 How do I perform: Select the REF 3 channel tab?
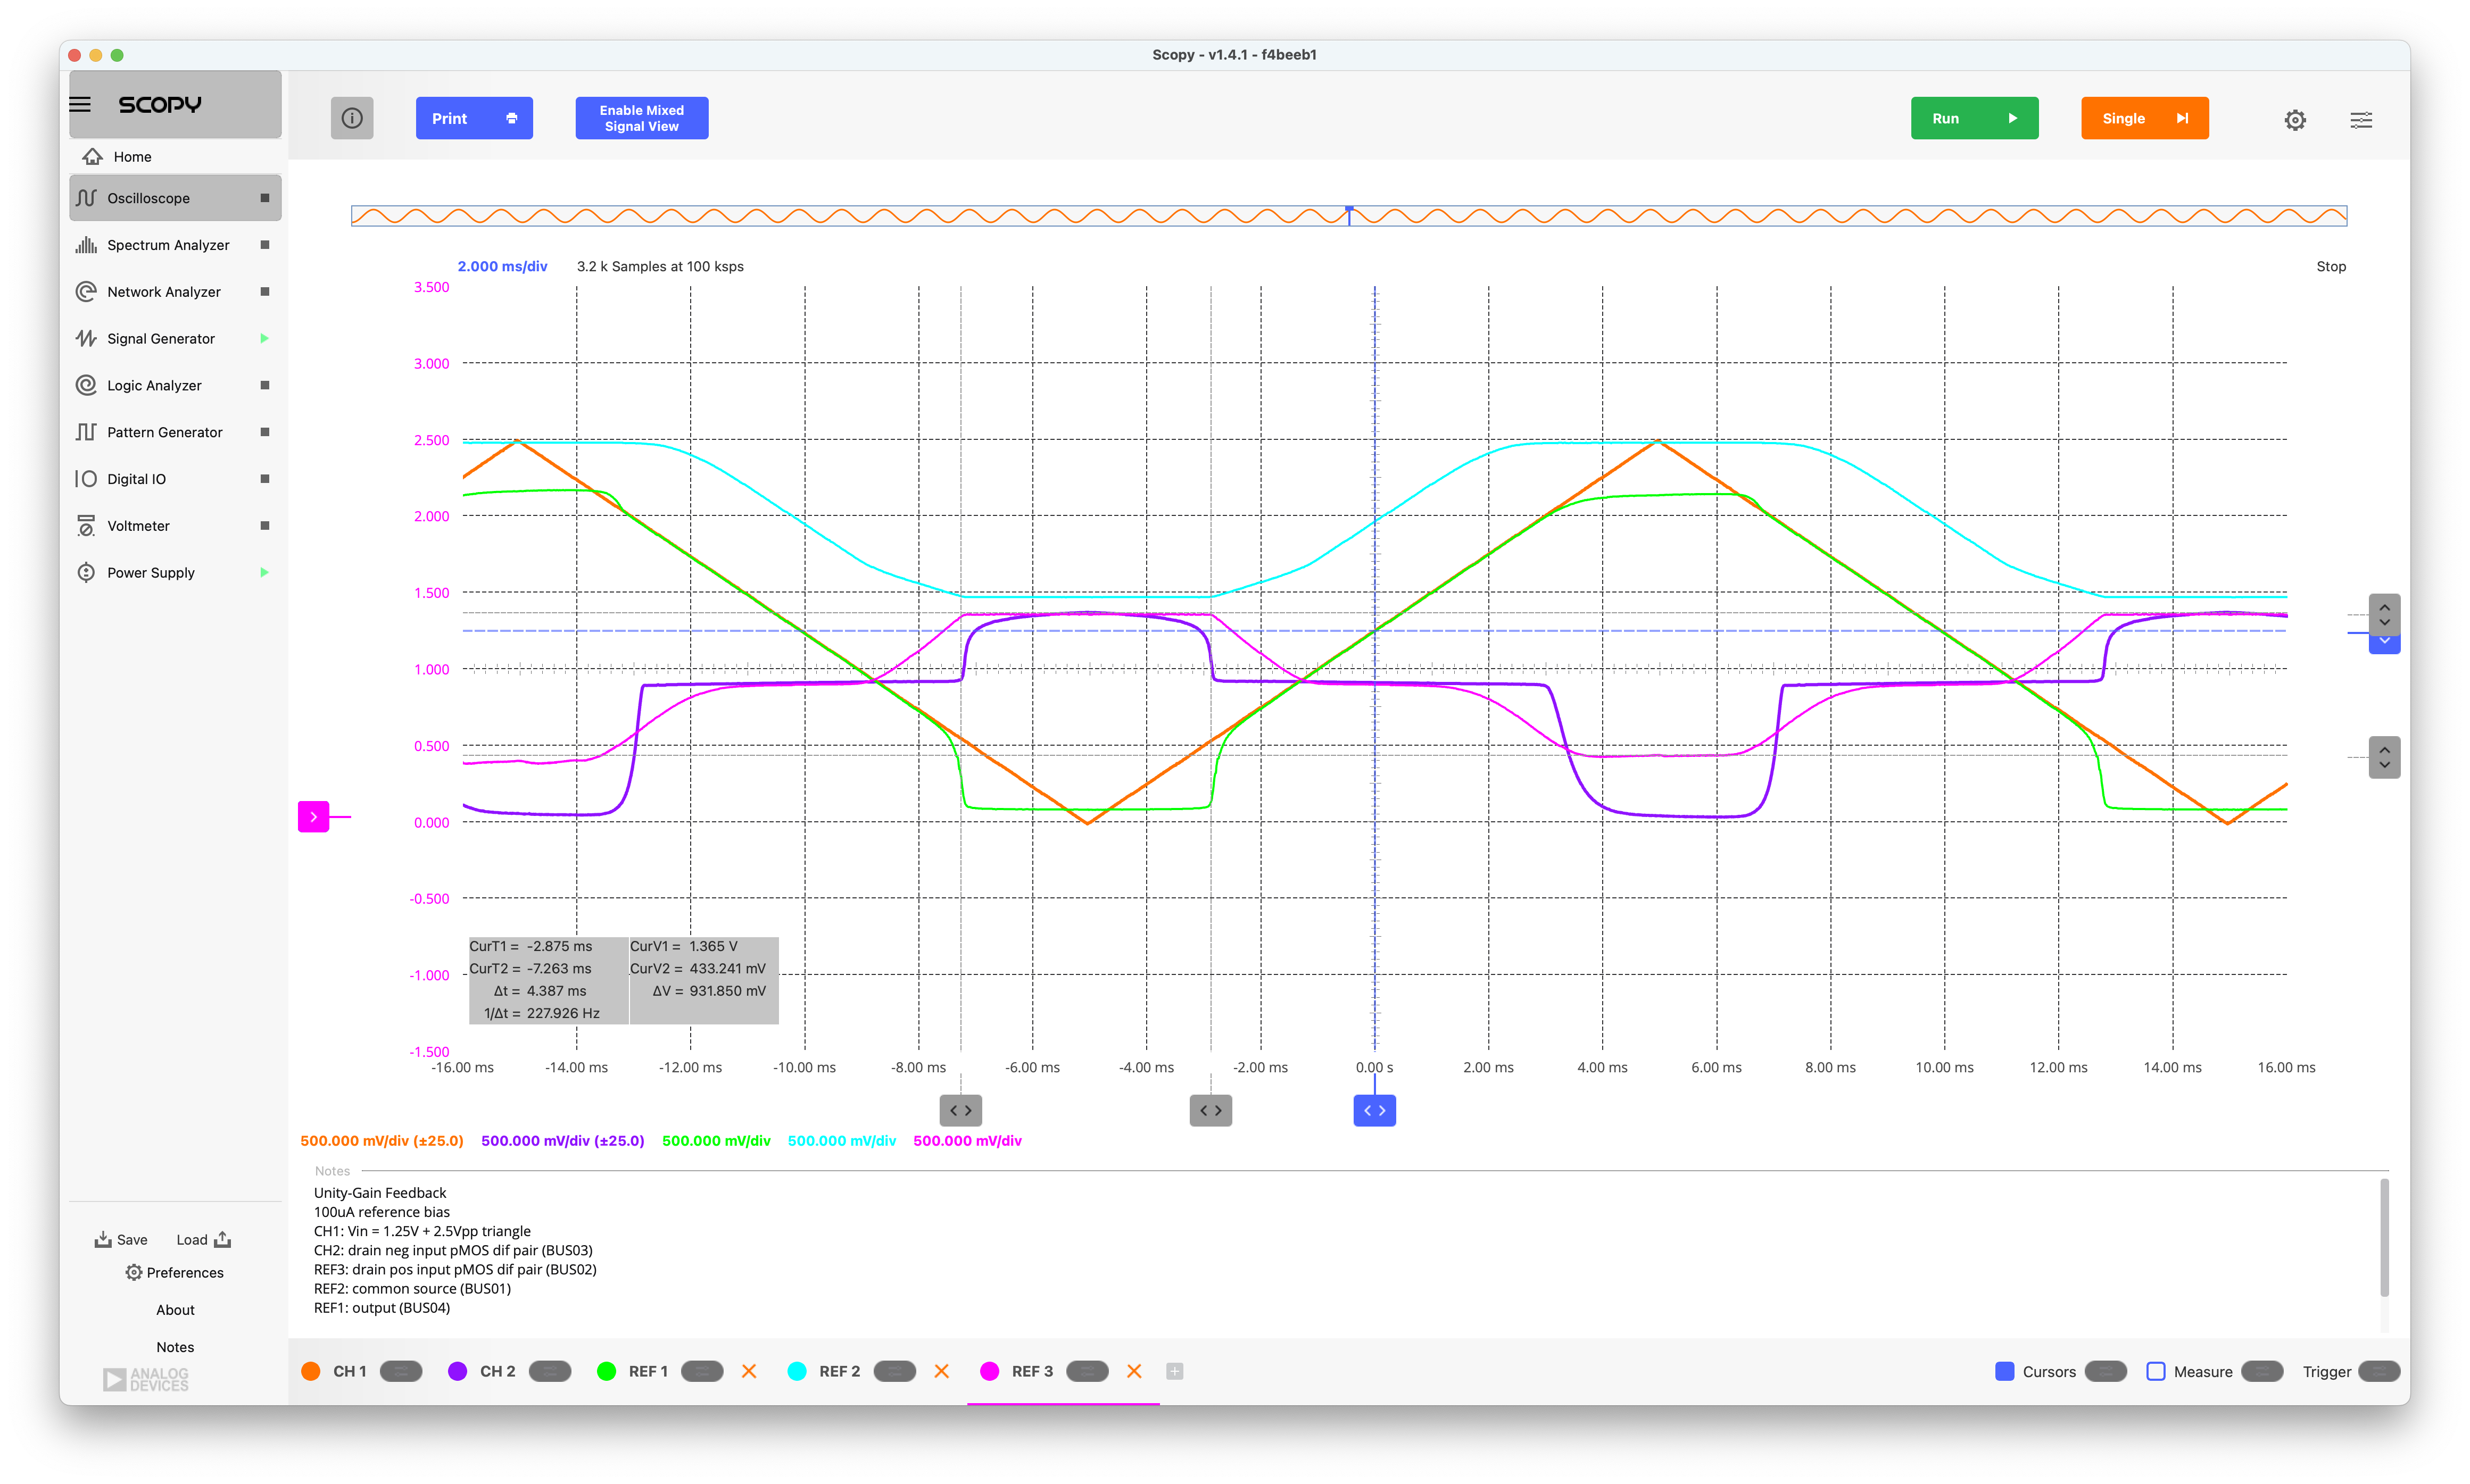coord(1031,1372)
